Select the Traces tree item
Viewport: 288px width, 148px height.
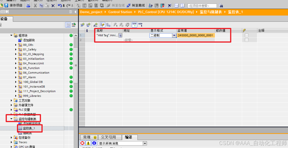pos(23,142)
